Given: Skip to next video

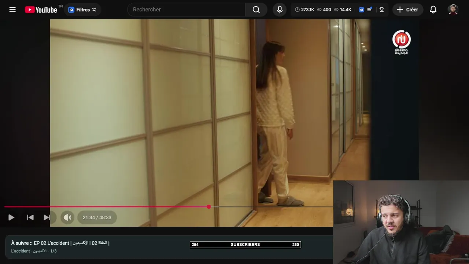Looking at the screenshot, I should point(47,217).
